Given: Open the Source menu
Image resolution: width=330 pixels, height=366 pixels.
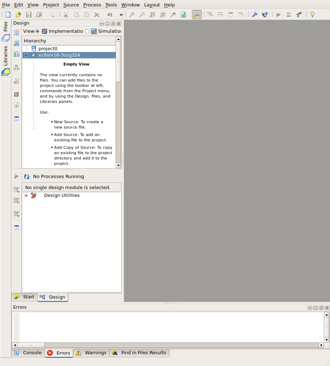Looking at the screenshot, I should pyautogui.click(x=71, y=5).
